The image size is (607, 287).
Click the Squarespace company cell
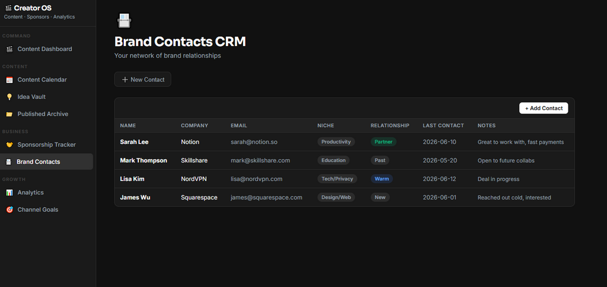coord(199,198)
